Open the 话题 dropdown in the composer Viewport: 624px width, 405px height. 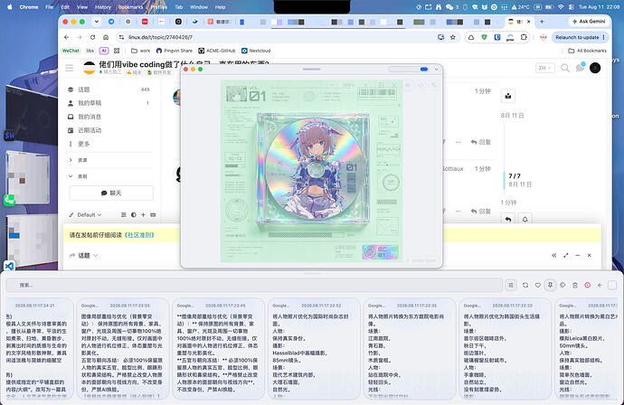click(x=84, y=256)
